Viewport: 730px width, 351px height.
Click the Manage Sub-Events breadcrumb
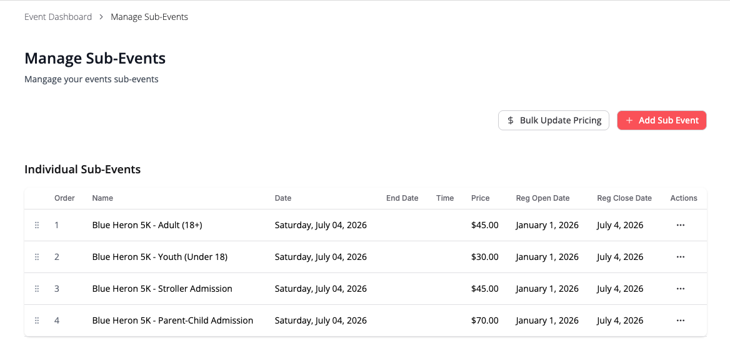click(149, 17)
